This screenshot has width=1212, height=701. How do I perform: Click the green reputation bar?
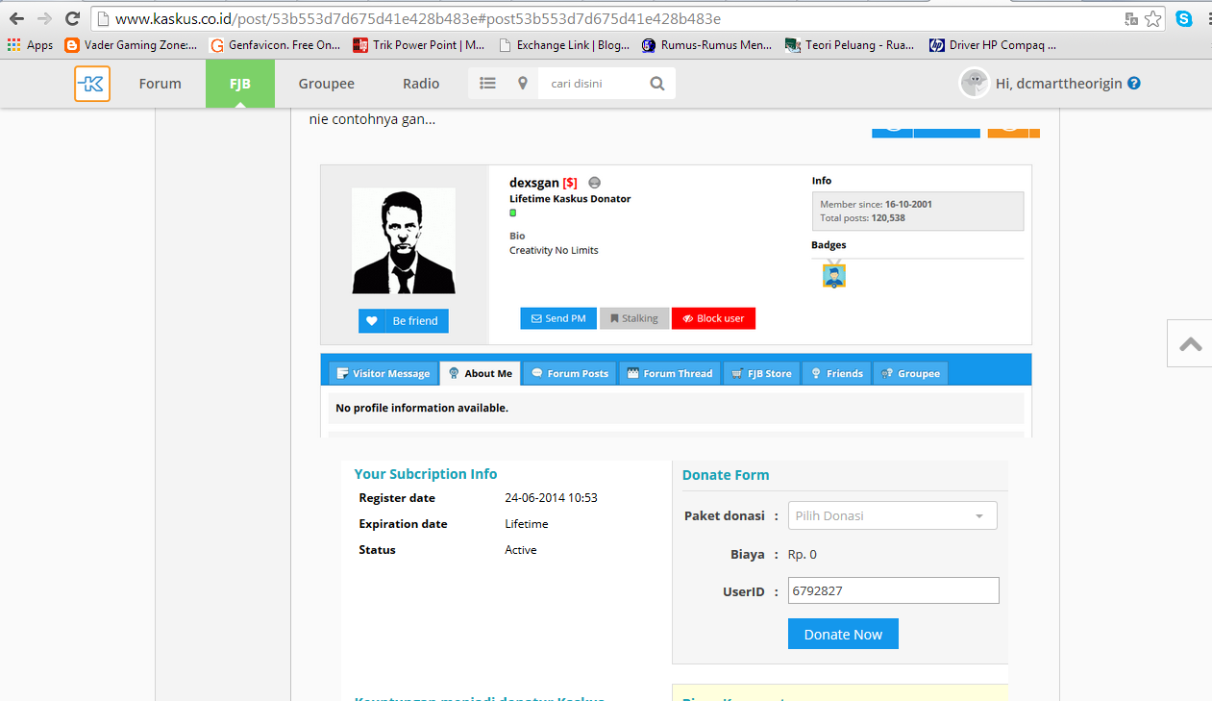pyautogui.click(x=513, y=213)
